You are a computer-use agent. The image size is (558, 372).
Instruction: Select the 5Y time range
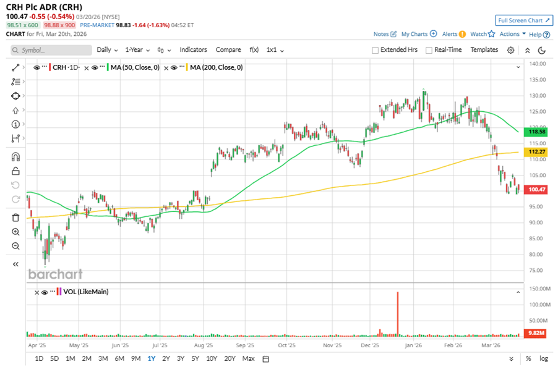click(195, 358)
